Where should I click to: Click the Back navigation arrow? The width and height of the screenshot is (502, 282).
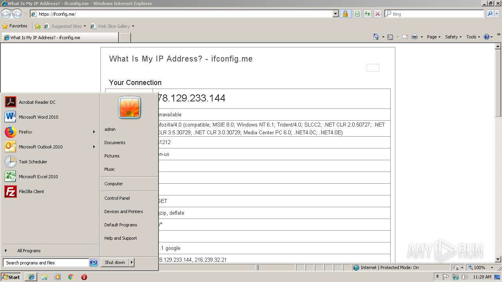6,14
